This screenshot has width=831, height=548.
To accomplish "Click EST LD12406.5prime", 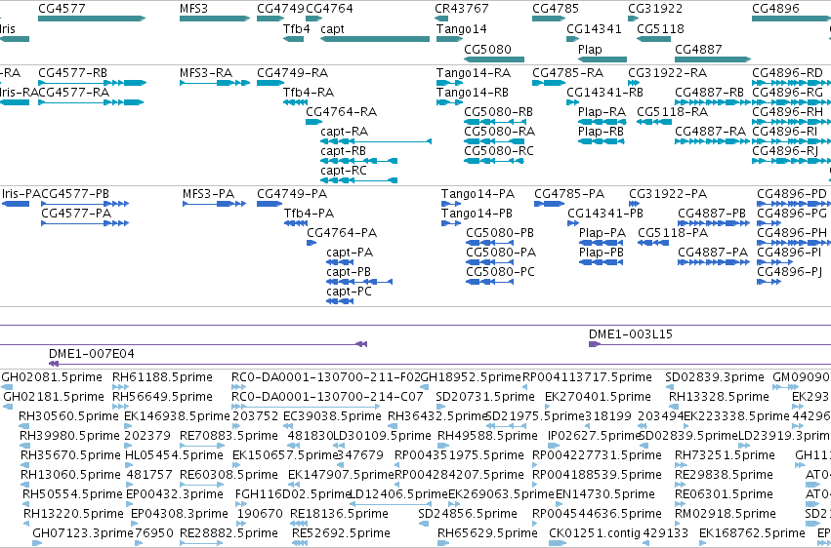I will [x=392, y=504].
